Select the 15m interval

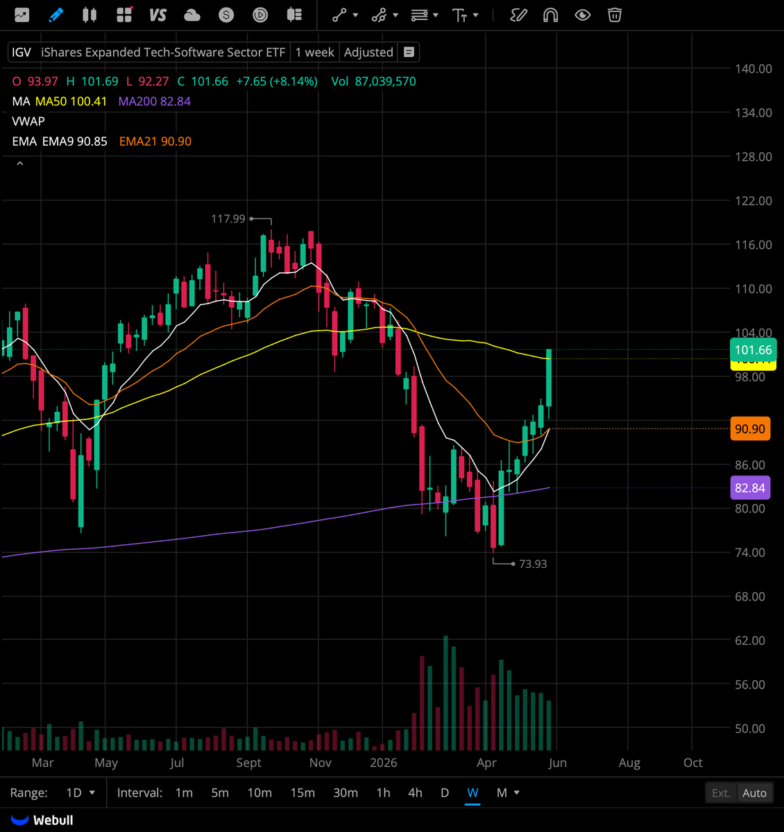[302, 792]
